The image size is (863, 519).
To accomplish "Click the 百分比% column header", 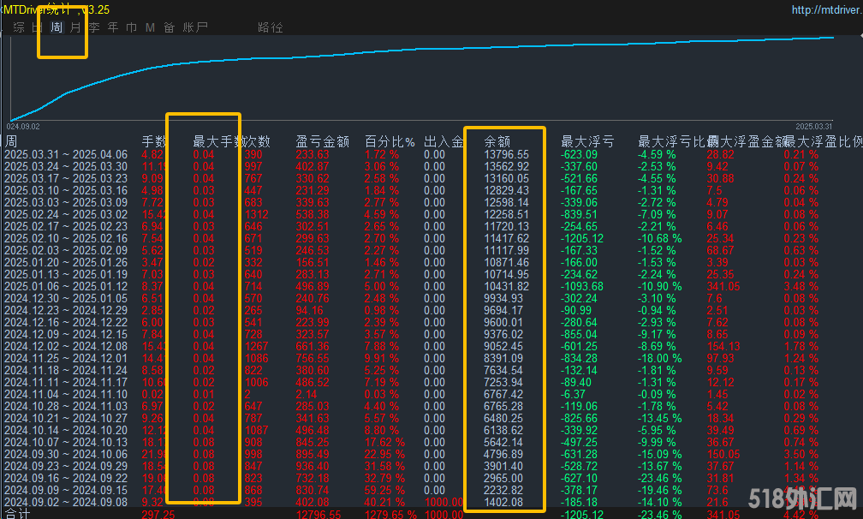I will [390, 141].
